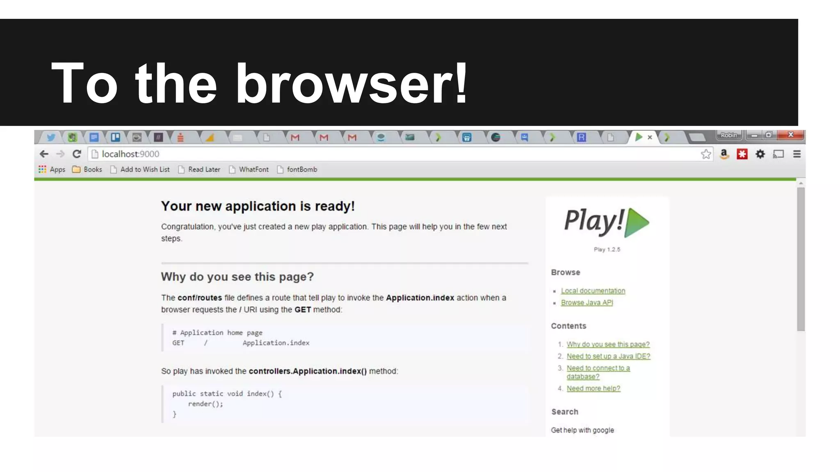Open Need to set up a Java IDE?
Viewport: 840px width, 472px height.
(609, 356)
